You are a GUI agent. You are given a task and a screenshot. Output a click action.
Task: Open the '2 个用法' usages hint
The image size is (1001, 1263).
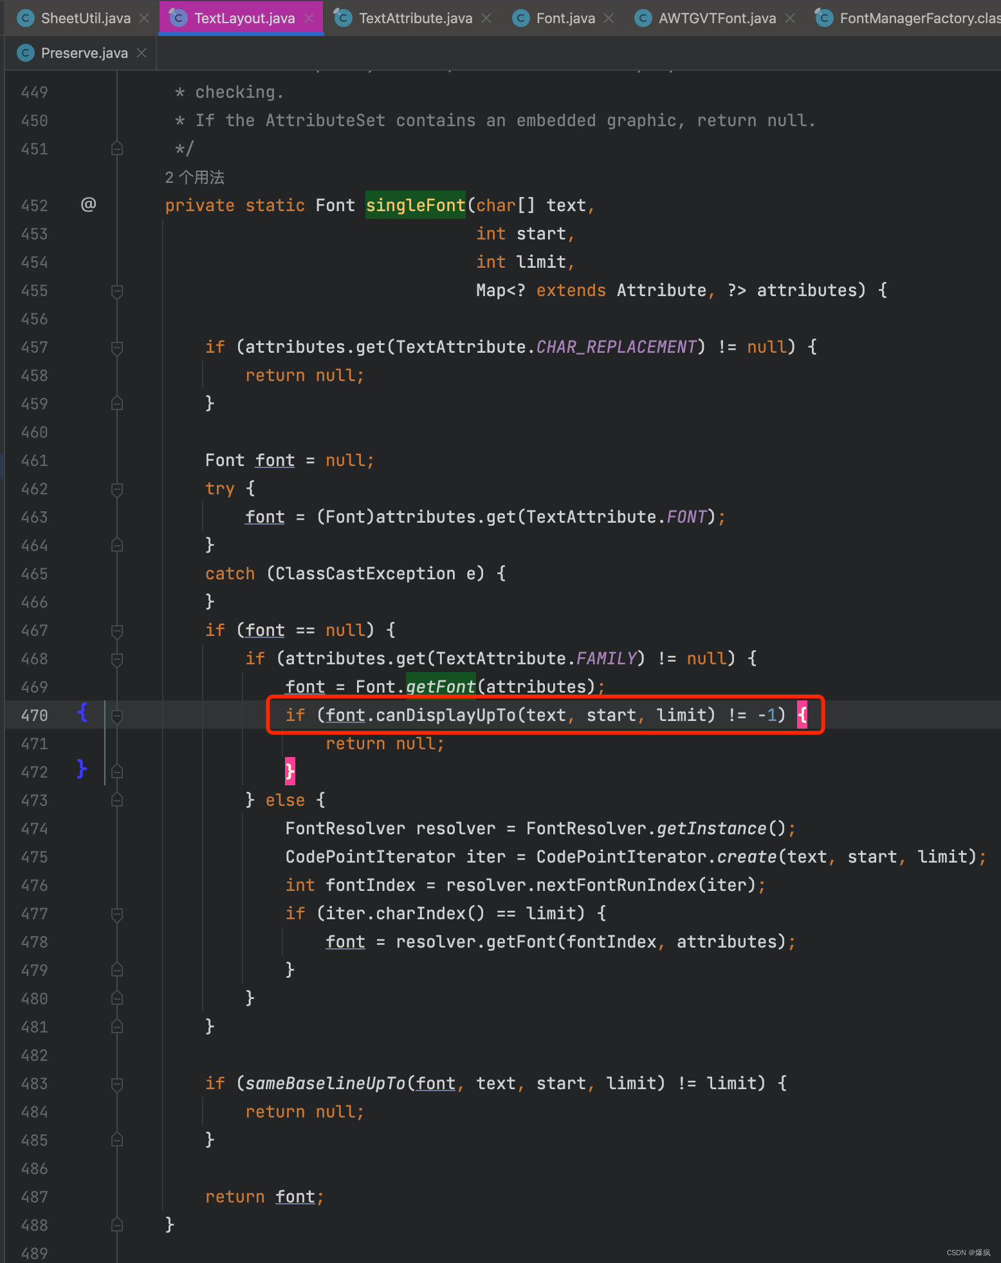(x=195, y=177)
